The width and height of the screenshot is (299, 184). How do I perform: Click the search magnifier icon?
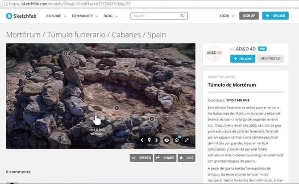click(x=183, y=16)
